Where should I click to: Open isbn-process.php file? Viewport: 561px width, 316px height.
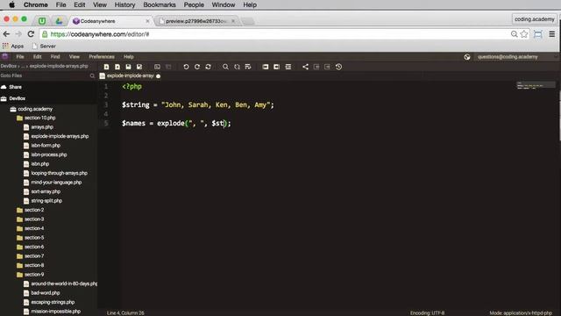[49, 154]
